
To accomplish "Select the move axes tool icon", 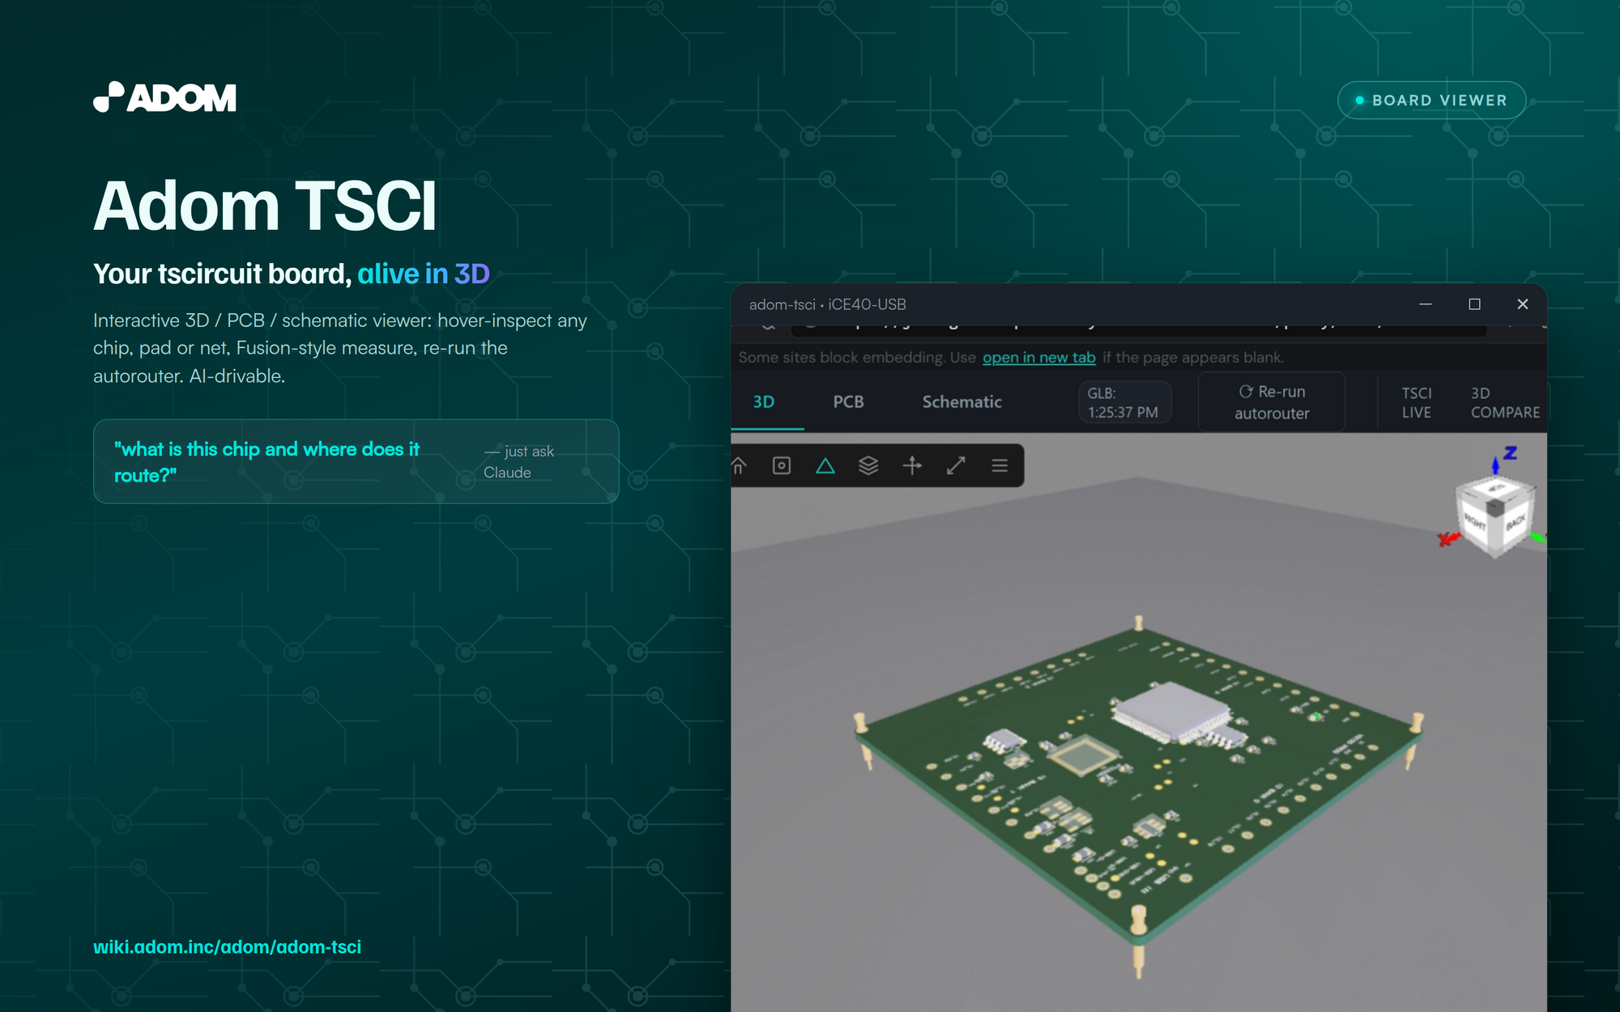I will point(912,466).
